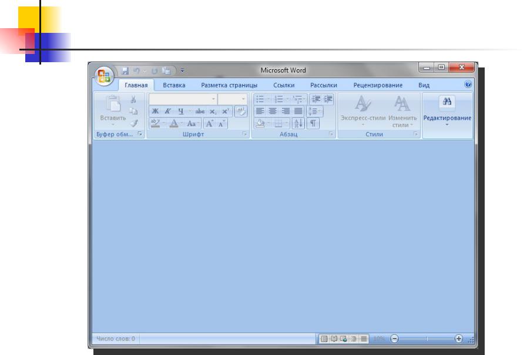This screenshot has width=527, height=355.
Task: Toggle underline Ч formatting
Action: pyautogui.click(x=181, y=111)
